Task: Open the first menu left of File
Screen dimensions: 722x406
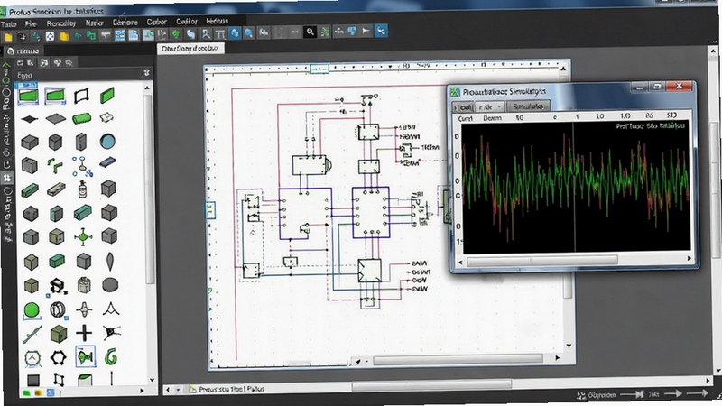Action: [x=9, y=24]
